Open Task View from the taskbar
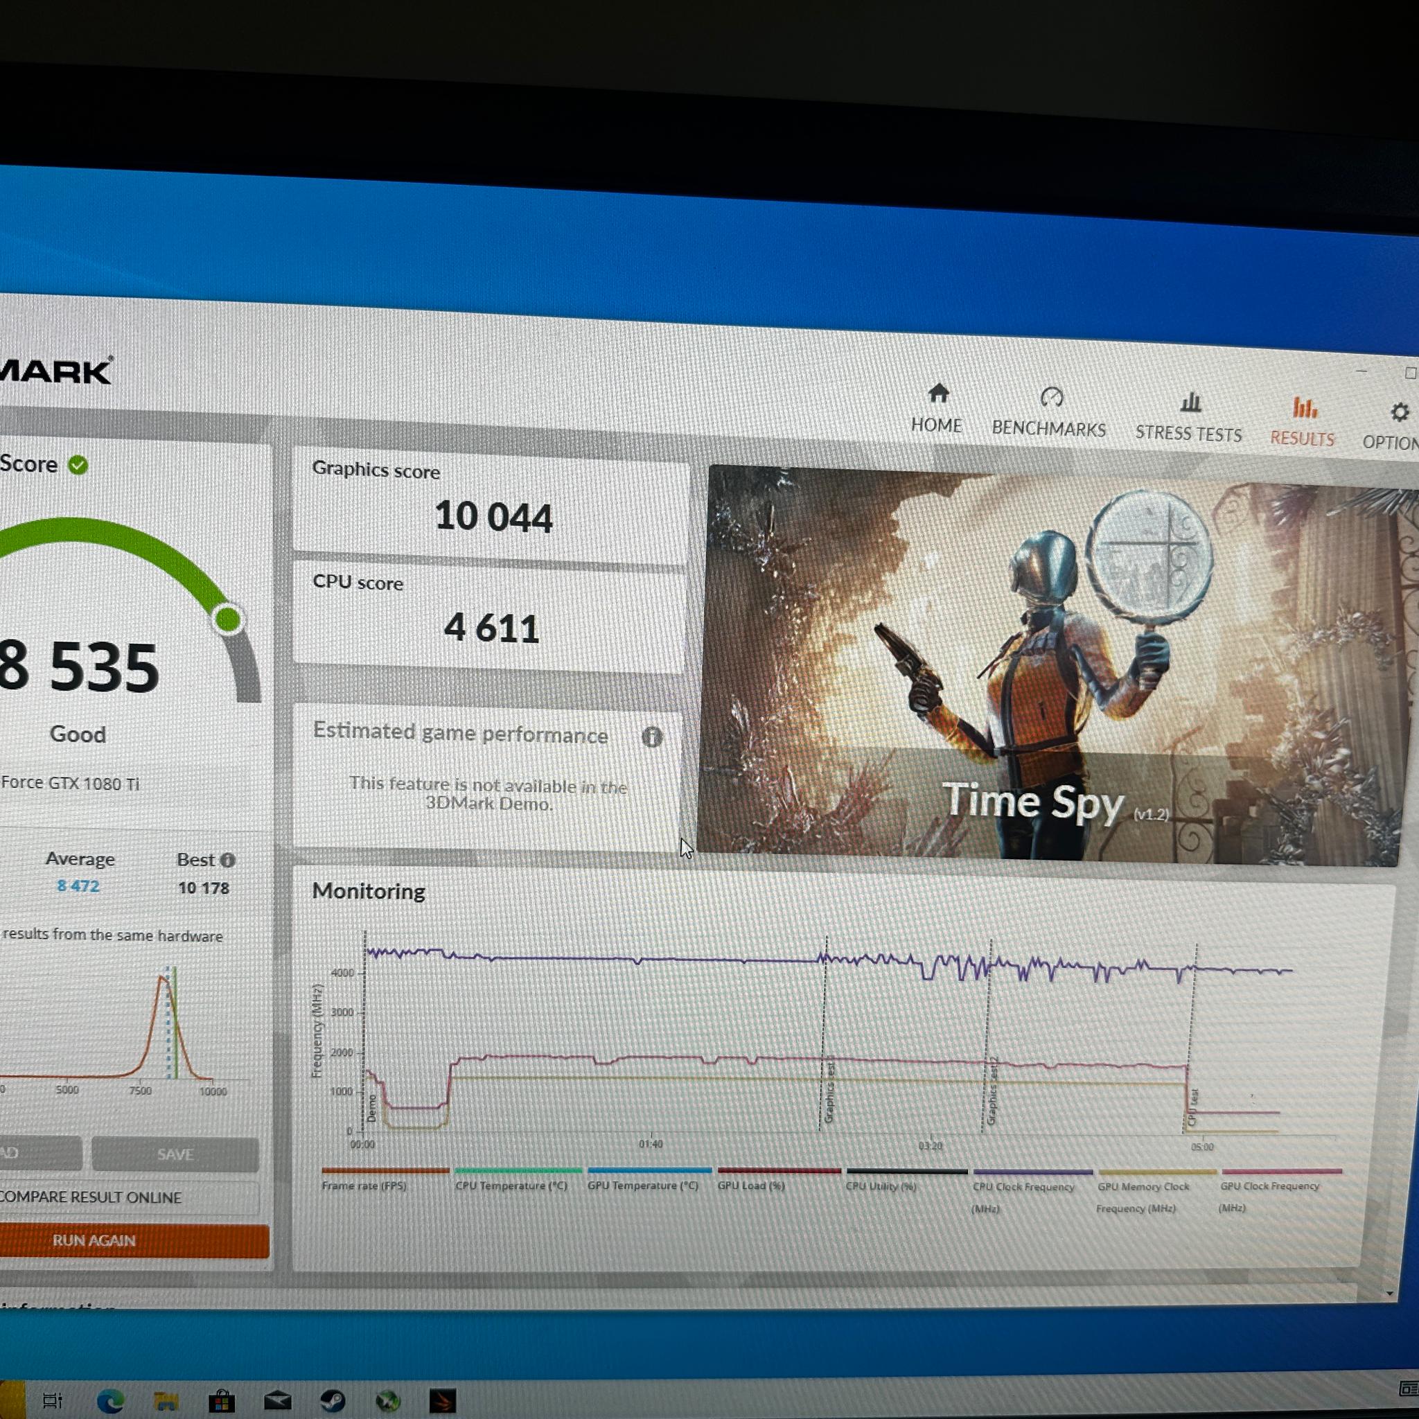This screenshot has width=1419, height=1419. point(52,1400)
